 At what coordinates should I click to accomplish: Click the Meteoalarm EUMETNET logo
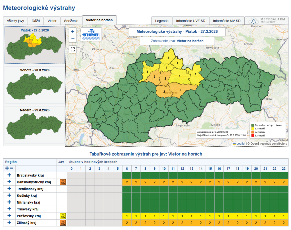point(267,20)
